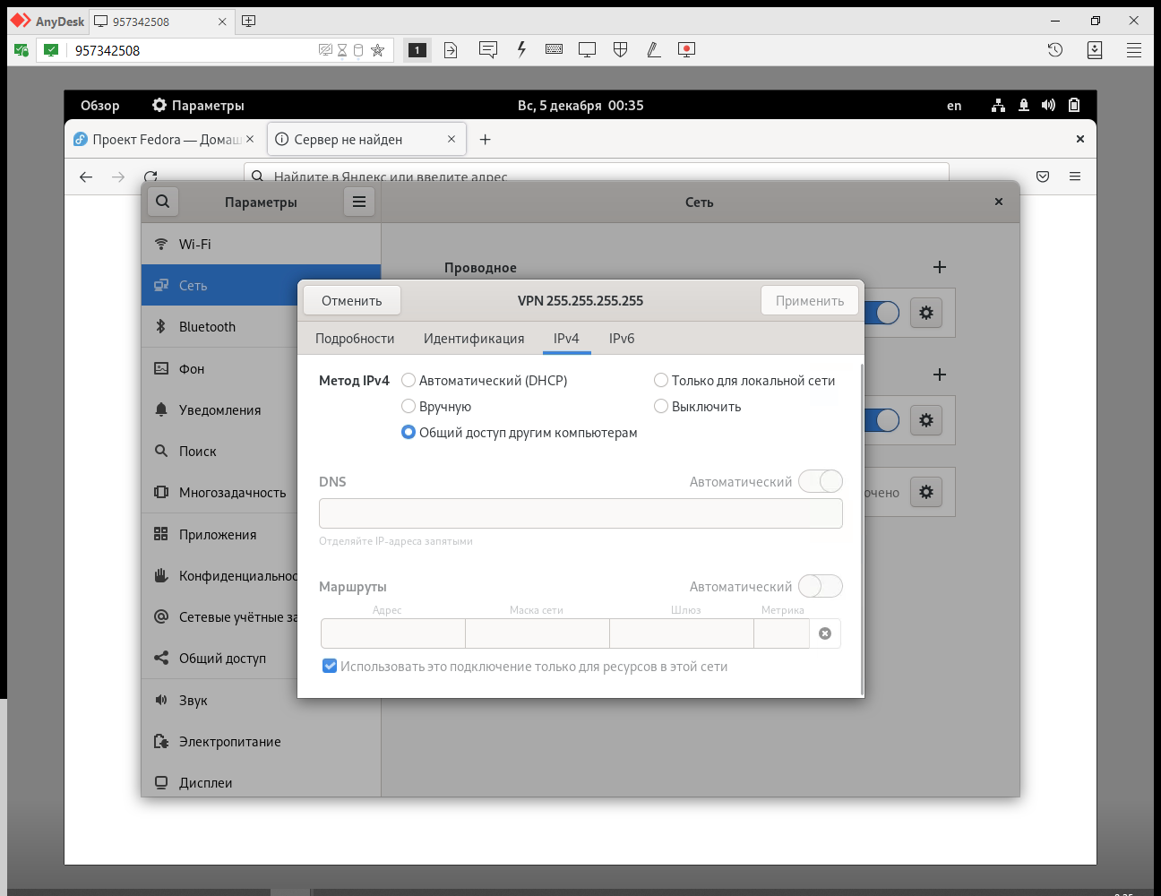This screenshot has height=896, width=1161.
Task: Open Дисплеи settings panel
Action: [x=261, y=782]
